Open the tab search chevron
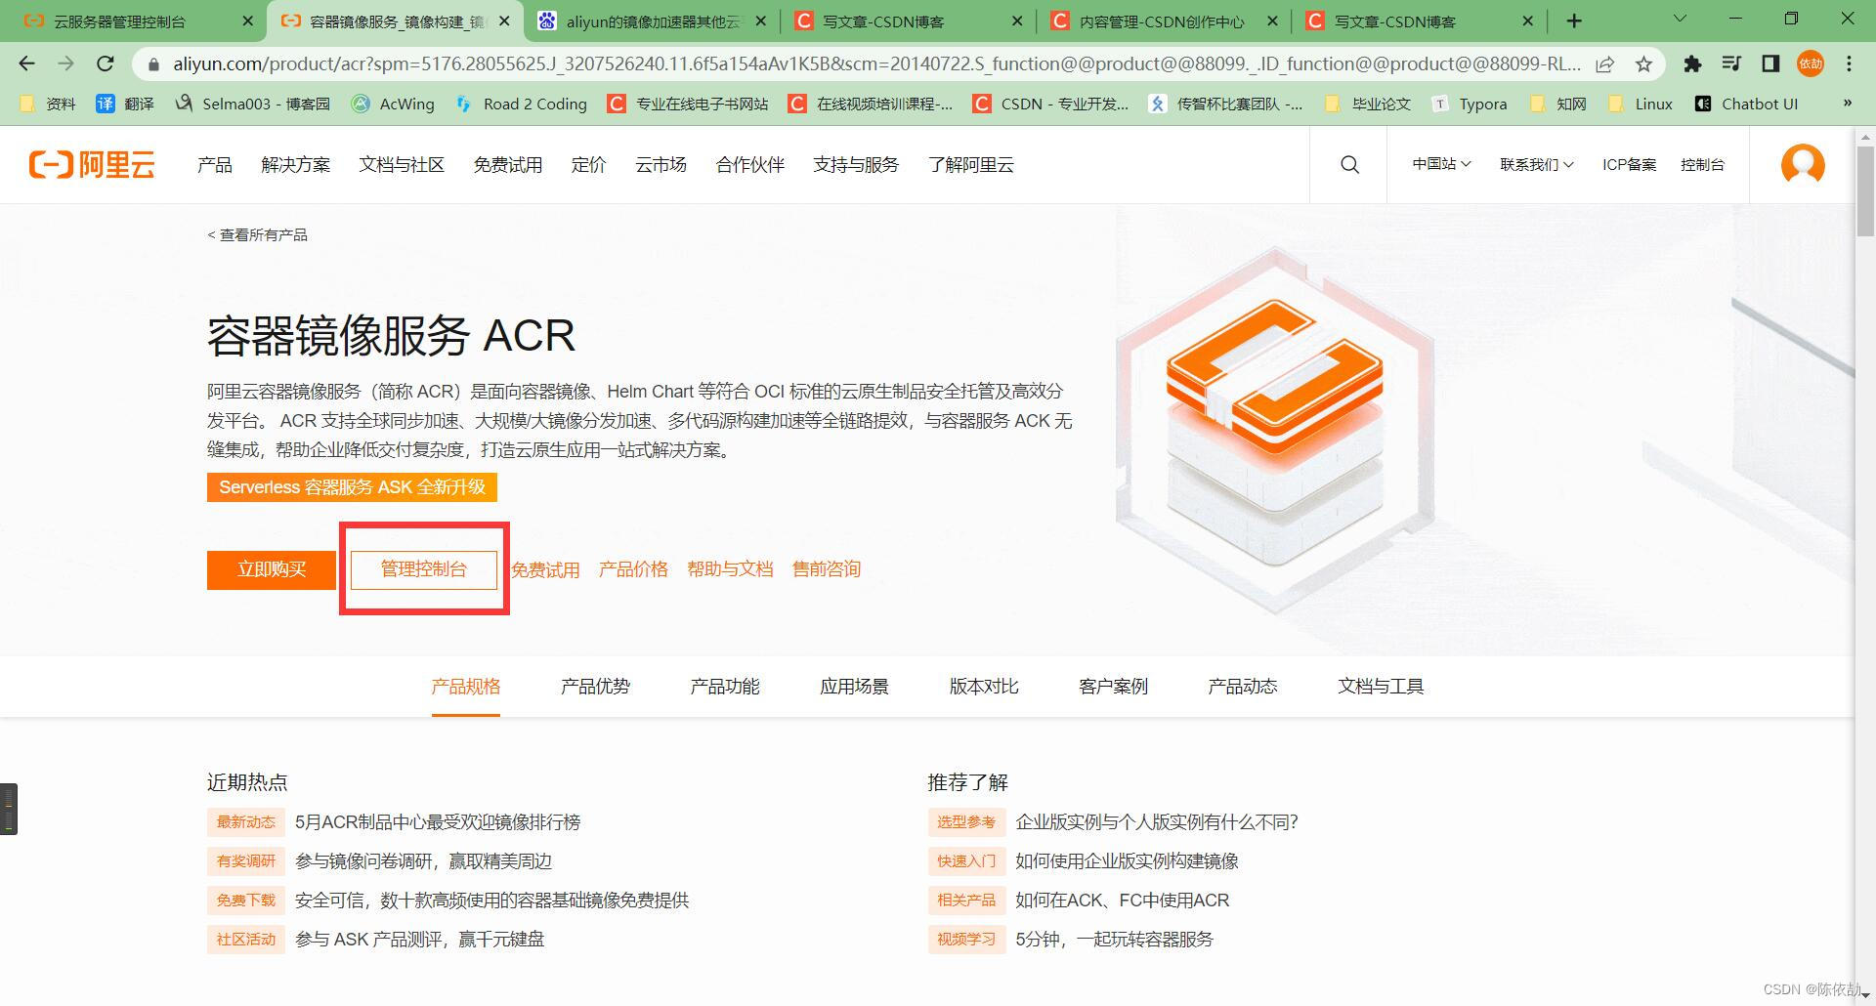Viewport: 1876px width, 1006px height. pos(1680,20)
